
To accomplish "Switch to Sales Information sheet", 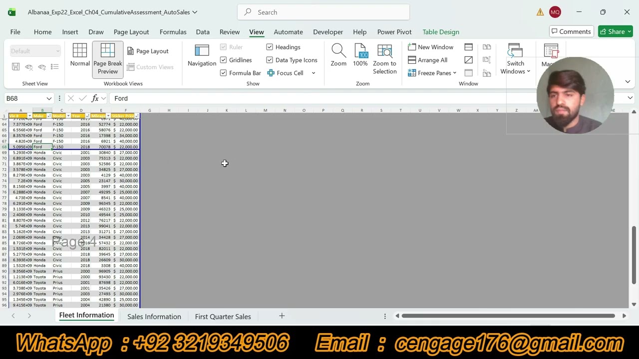I will (154, 316).
